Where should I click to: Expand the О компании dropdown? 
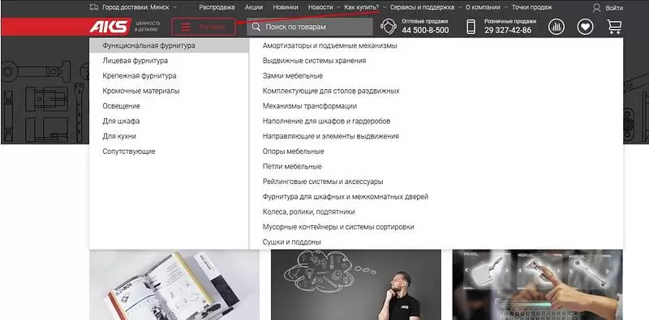486,7
